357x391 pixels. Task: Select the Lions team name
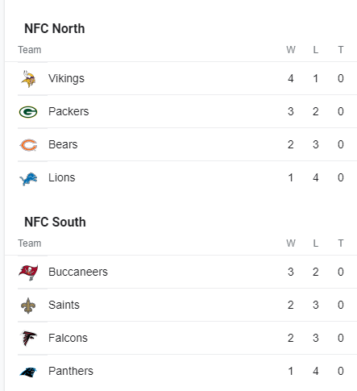click(62, 177)
